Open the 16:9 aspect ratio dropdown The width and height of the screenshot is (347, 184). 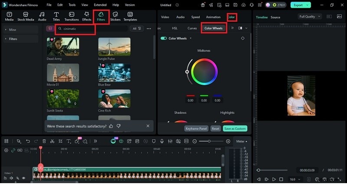pyautogui.click(x=295, y=179)
